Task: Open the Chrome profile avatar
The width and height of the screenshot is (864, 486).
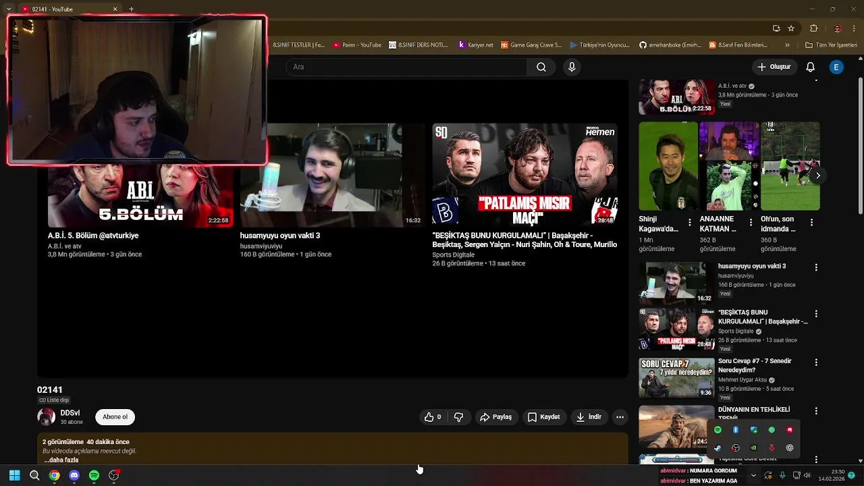Action: point(838,28)
